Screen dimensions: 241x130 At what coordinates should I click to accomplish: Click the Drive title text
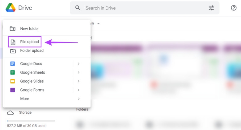point(25,8)
